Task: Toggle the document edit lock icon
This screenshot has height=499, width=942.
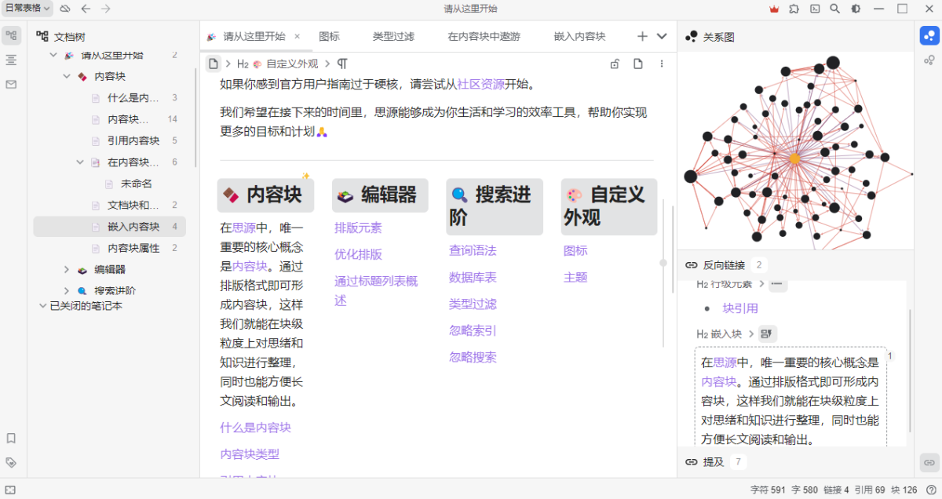Action: tap(615, 64)
